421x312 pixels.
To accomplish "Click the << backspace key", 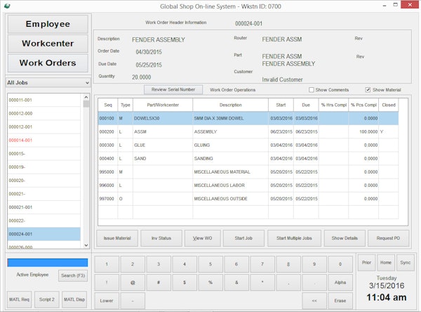I will [314, 301].
